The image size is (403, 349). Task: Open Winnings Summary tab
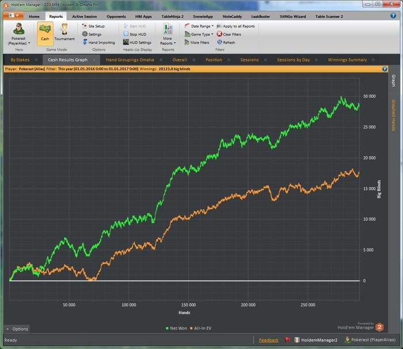tap(347, 60)
